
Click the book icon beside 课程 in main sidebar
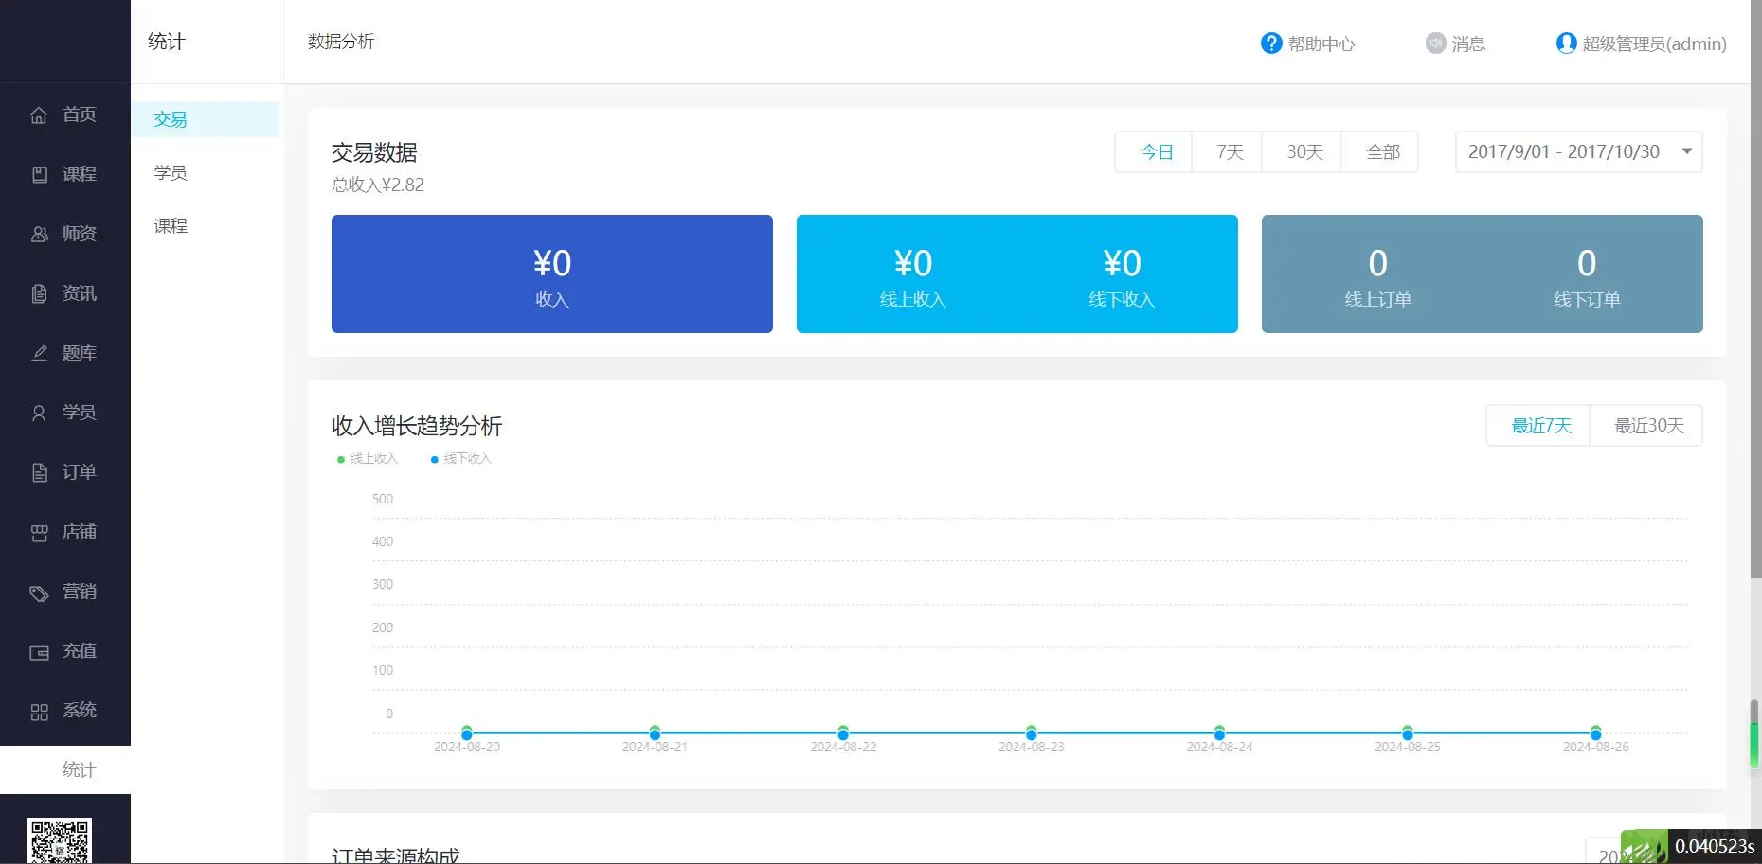[x=39, y=175]
